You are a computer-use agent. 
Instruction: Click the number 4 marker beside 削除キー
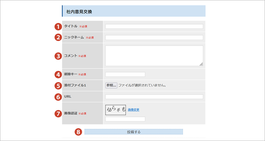pos(58,74)
